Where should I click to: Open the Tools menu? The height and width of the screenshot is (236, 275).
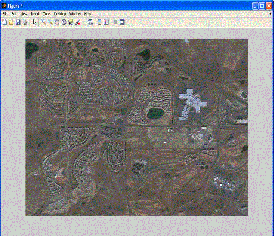tap(47, 14)
